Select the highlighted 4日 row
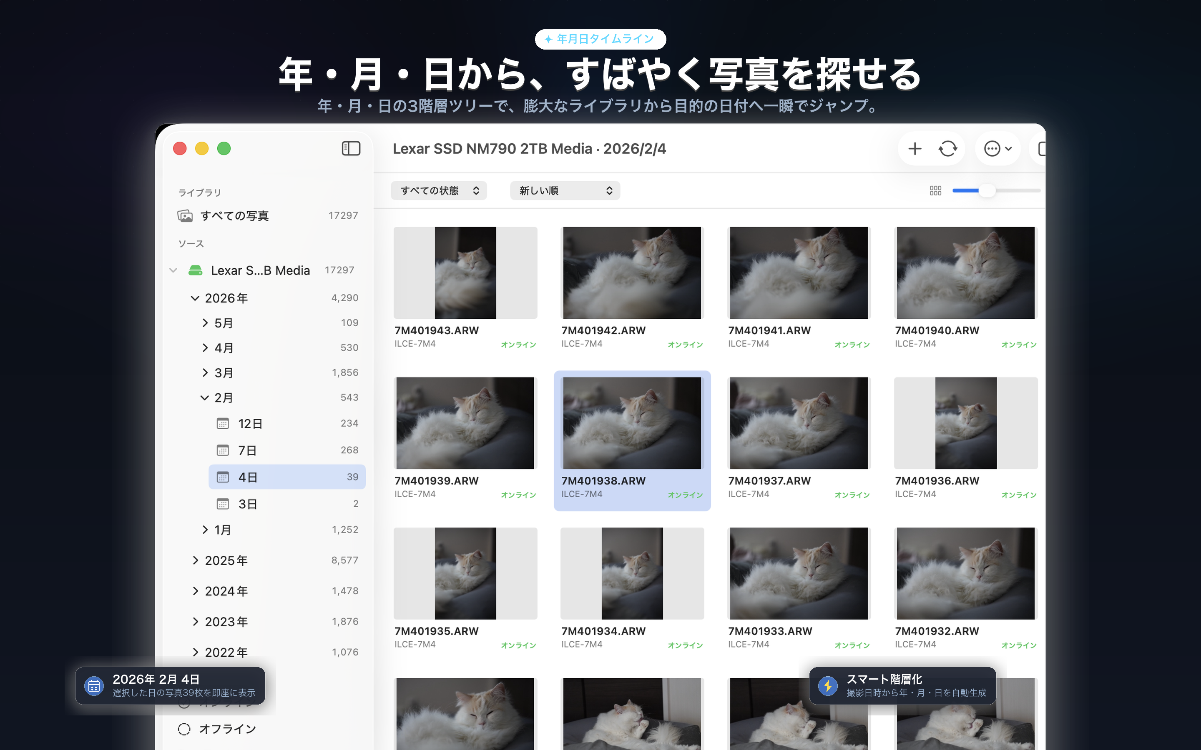 (x=287, y=477)
